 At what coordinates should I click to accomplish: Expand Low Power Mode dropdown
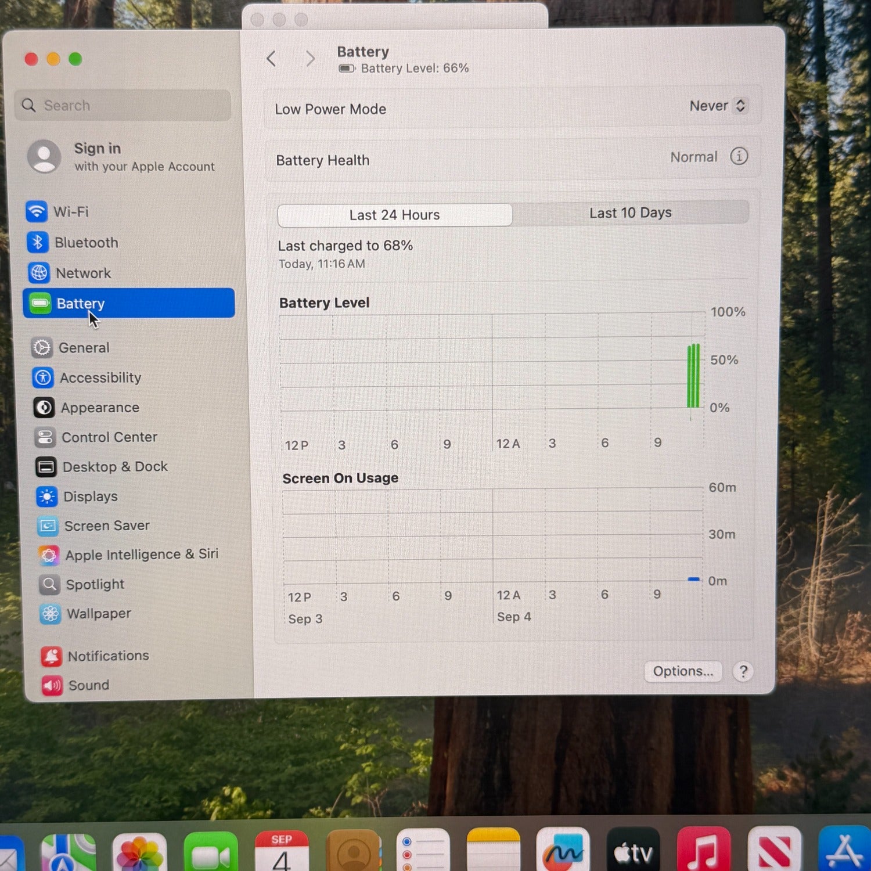pos(718,106)
